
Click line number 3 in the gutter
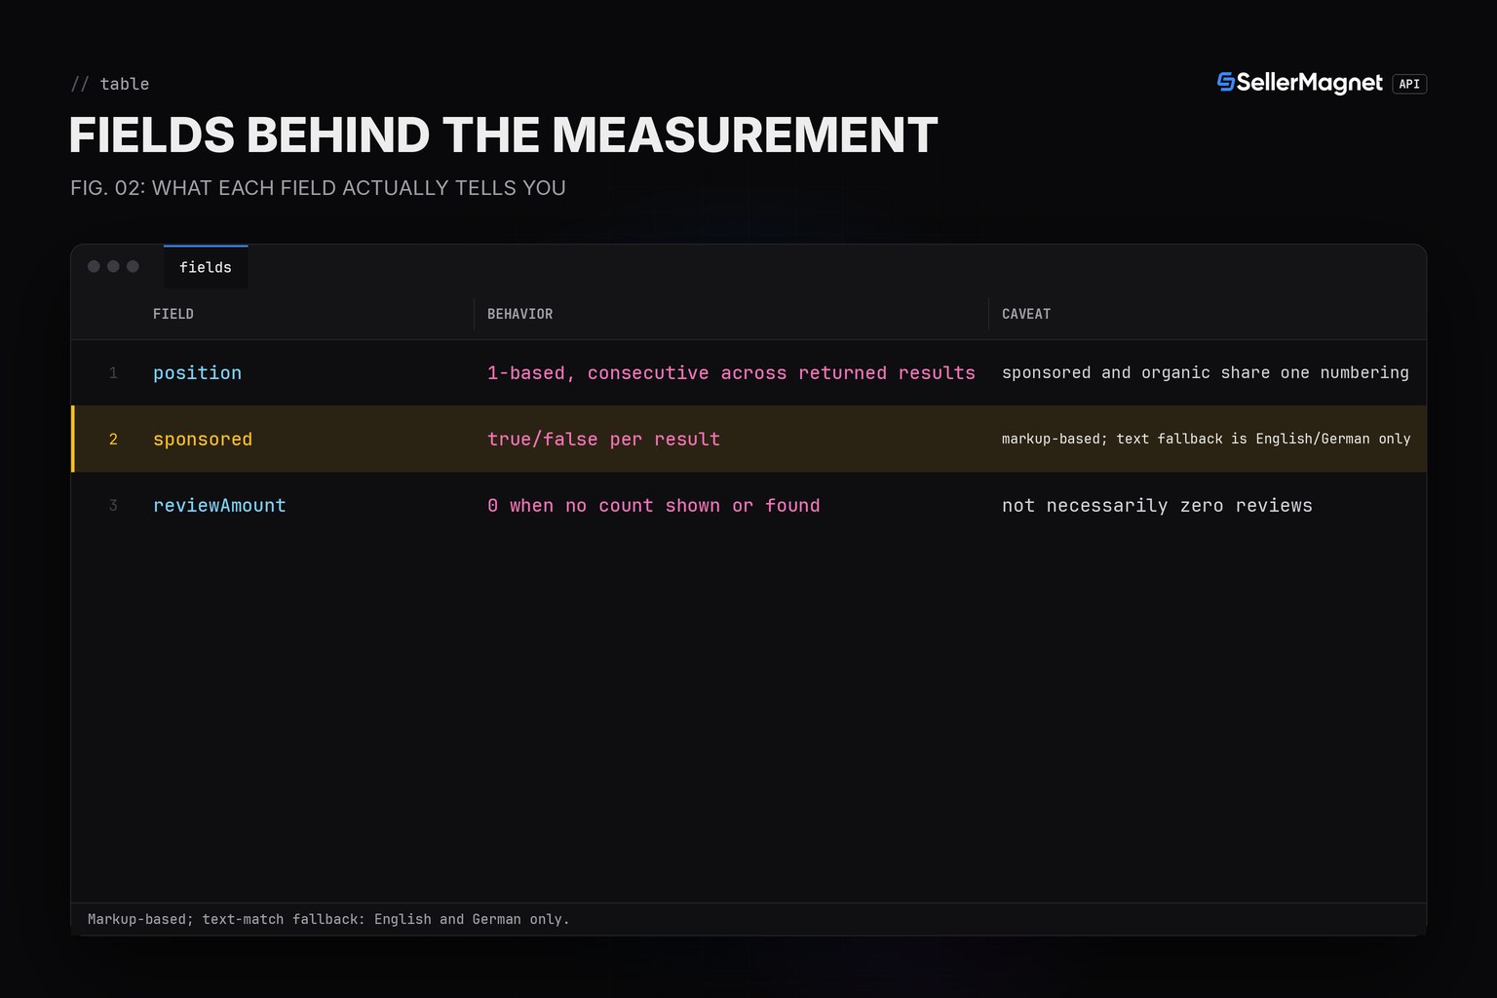point(113,505)
